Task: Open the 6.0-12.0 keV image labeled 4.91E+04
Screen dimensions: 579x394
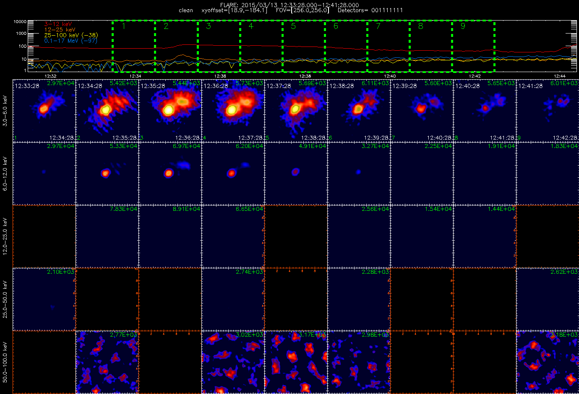Action: tap(296, 173)
